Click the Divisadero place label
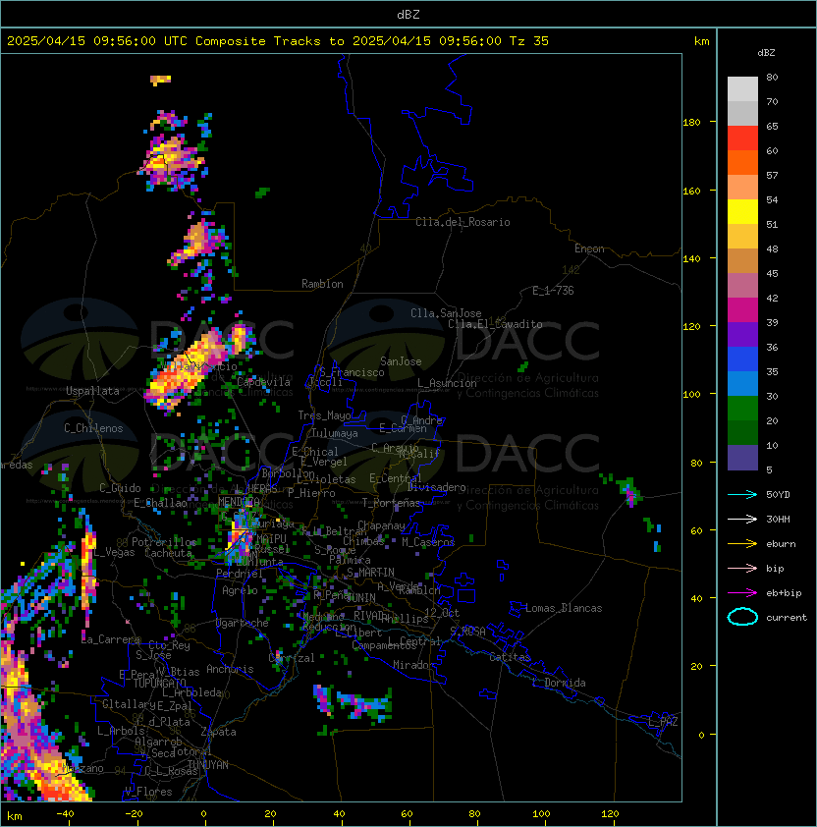The width and height of the screenshot is (817, 827). tap(437, 487)
